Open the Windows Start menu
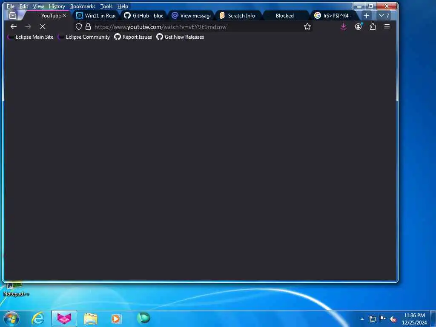436x327 pixels. (x=11, y=318)
